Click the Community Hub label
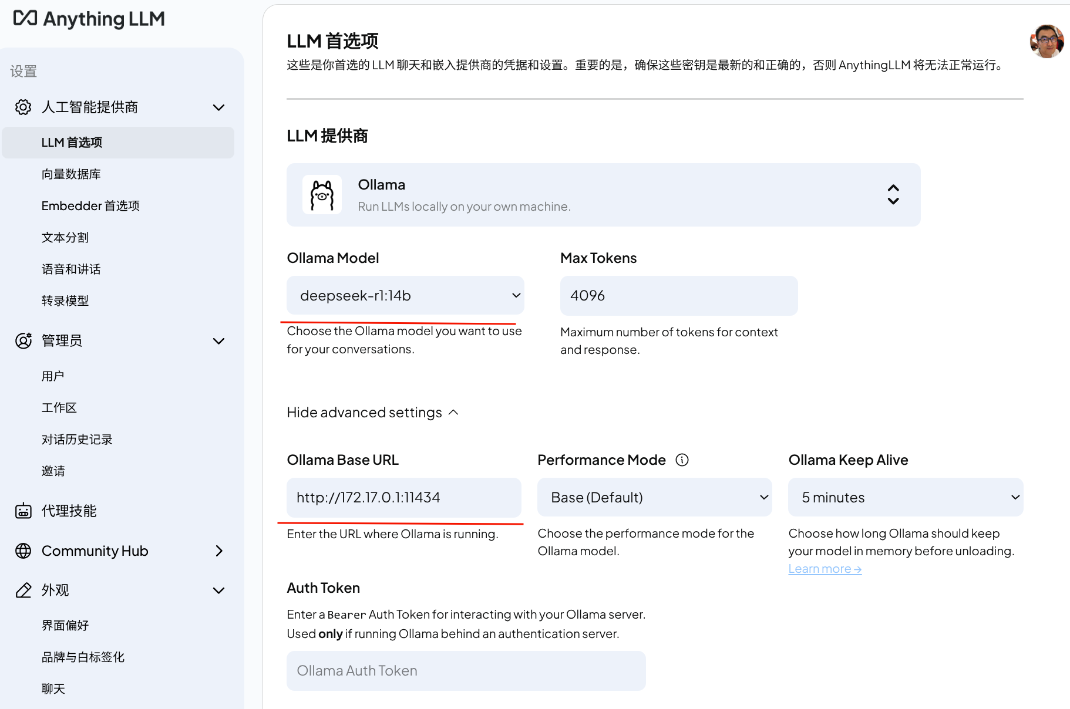Screen dimensions: 1070x709 point(95,551)
